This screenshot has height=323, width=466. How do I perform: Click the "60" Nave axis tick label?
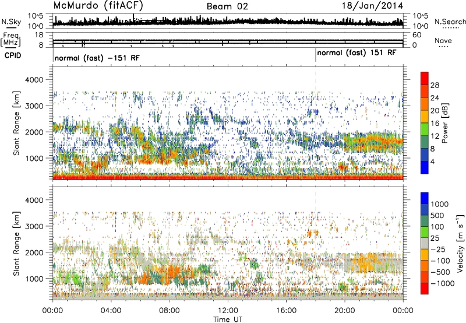click(x=416, y=35)
